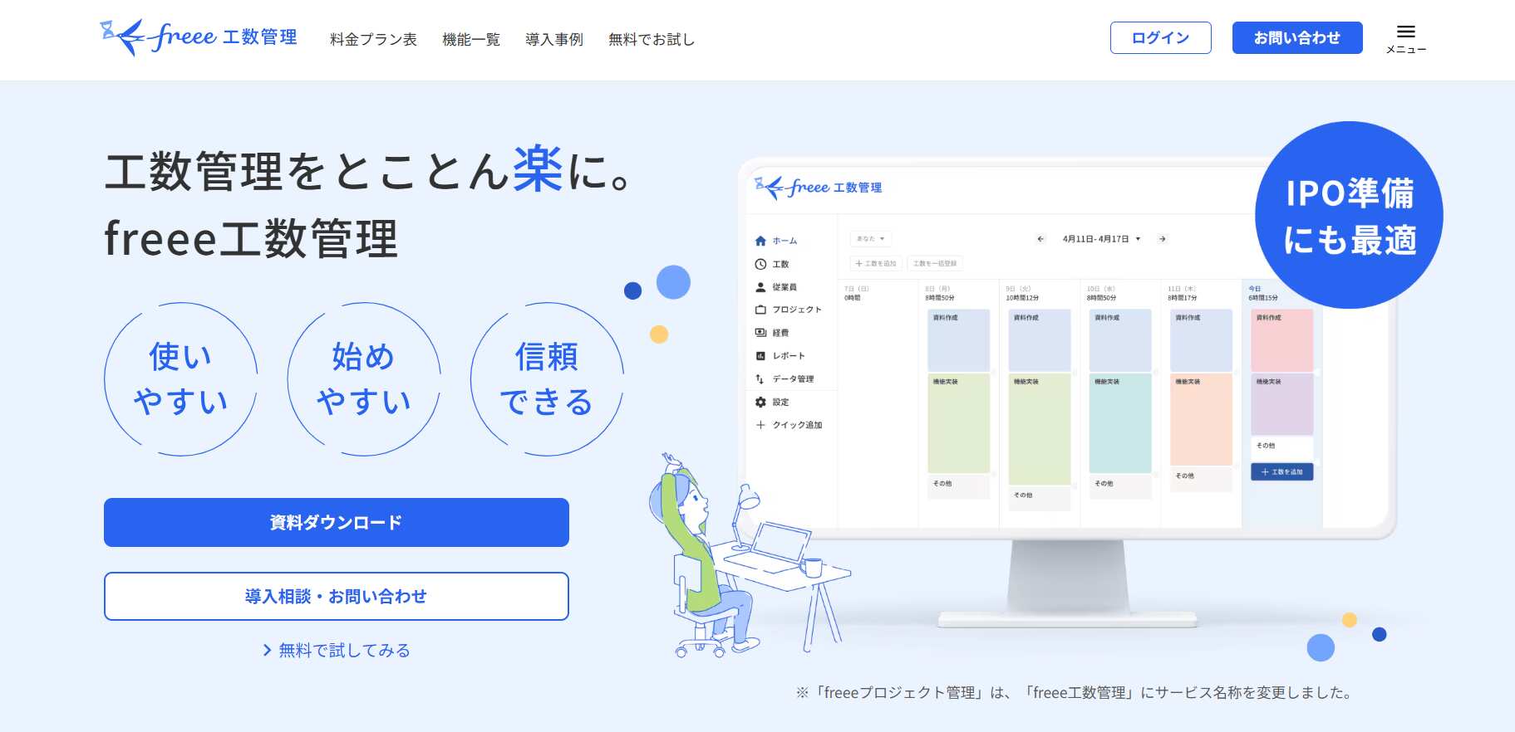Click orange 機能実装 block on 11日 column
The image size is (1515, 732).
tap(1201, 419)
